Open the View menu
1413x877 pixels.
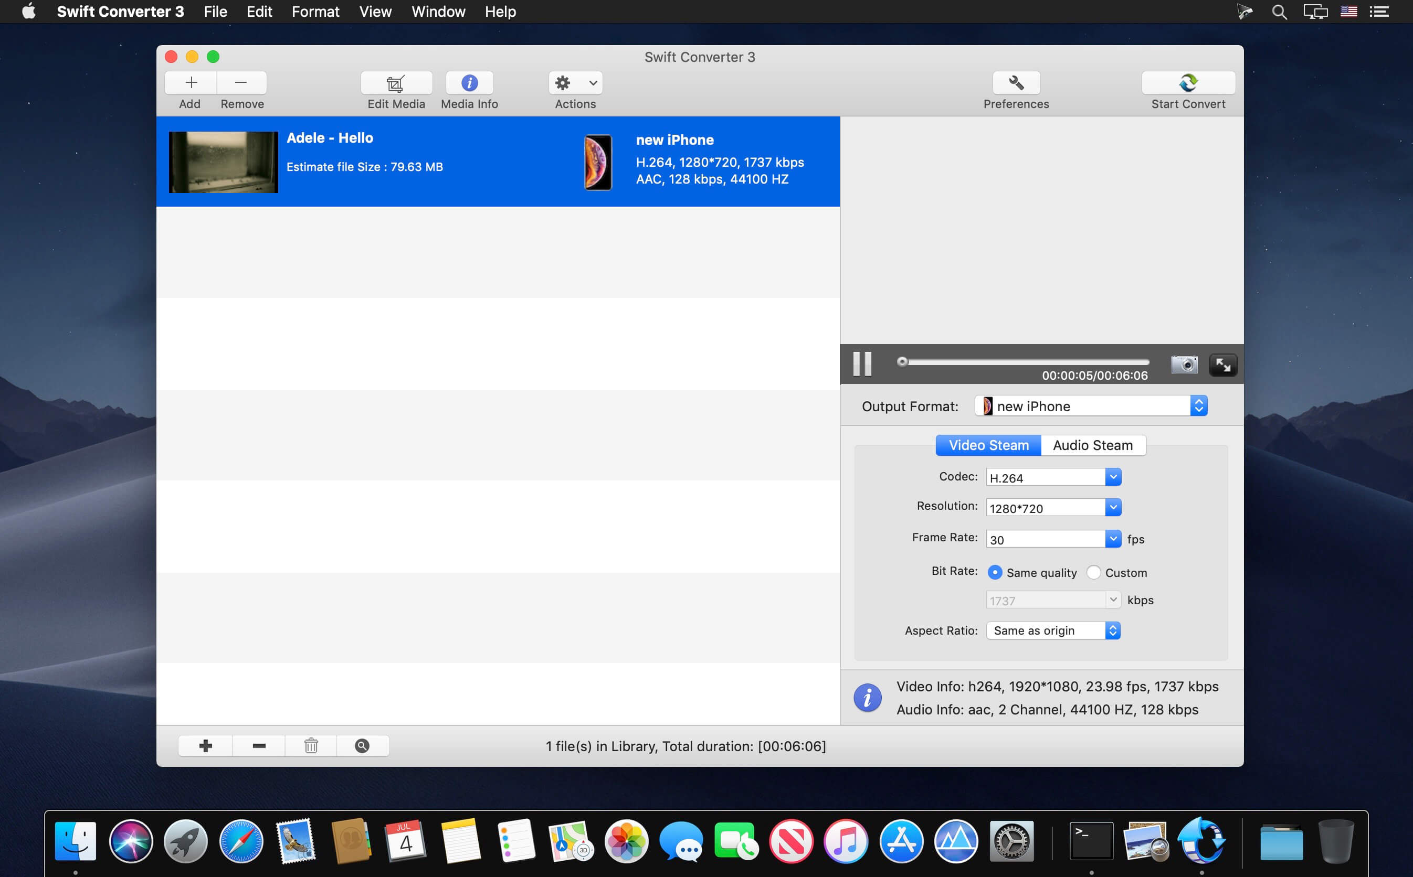pos(375,12)
